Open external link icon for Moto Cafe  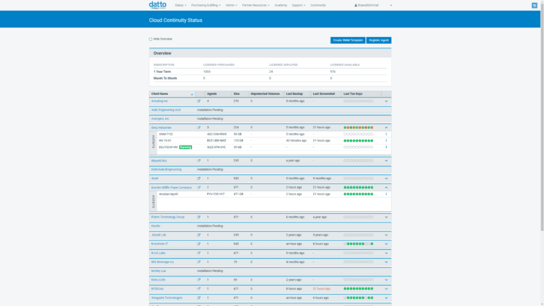click(x=199, y=280)
